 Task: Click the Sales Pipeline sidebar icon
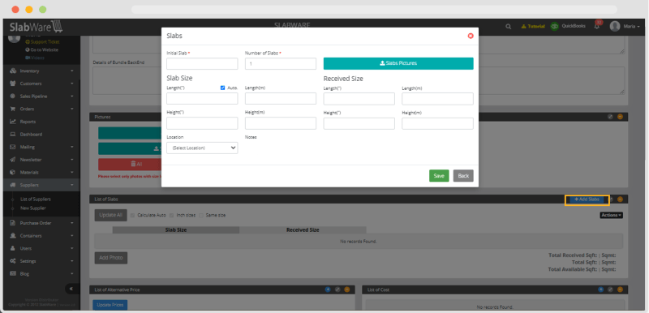click(x=13, y=96)
